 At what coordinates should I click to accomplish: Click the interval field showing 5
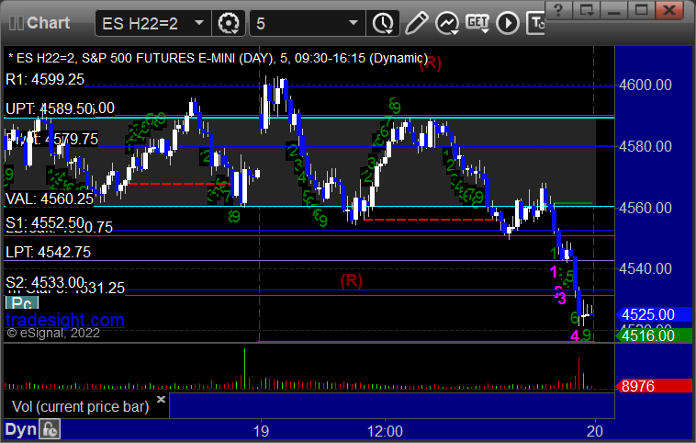tap(308, 23)
